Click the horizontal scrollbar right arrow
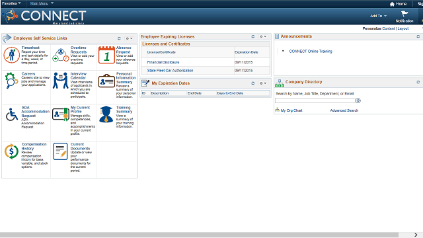Screen dimensions: 423x238 tap(416, 235)
